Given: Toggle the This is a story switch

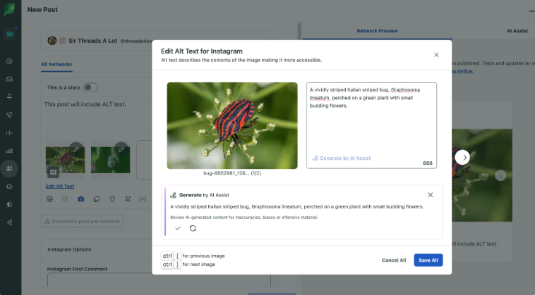Looking at the screenshot, I should pyautogui.click(x=90, y=87).
